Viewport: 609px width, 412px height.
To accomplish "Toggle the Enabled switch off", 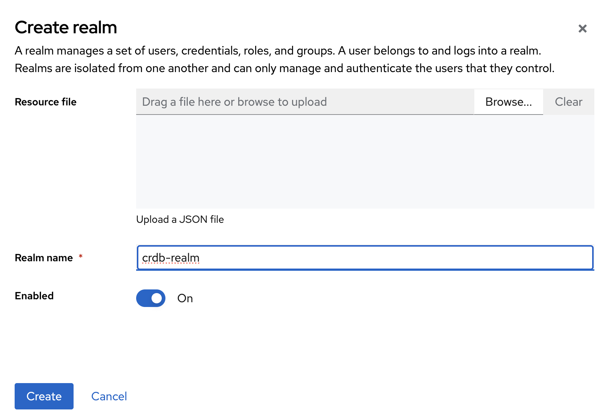I will (151, 298).
